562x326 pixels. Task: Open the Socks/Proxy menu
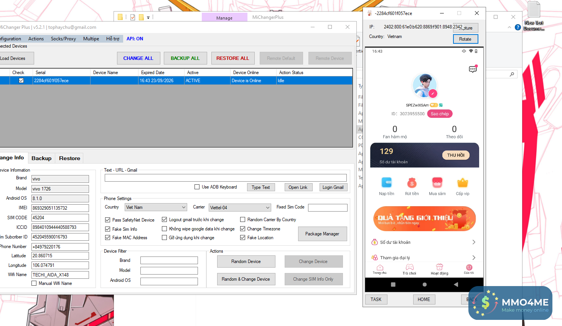63,39
